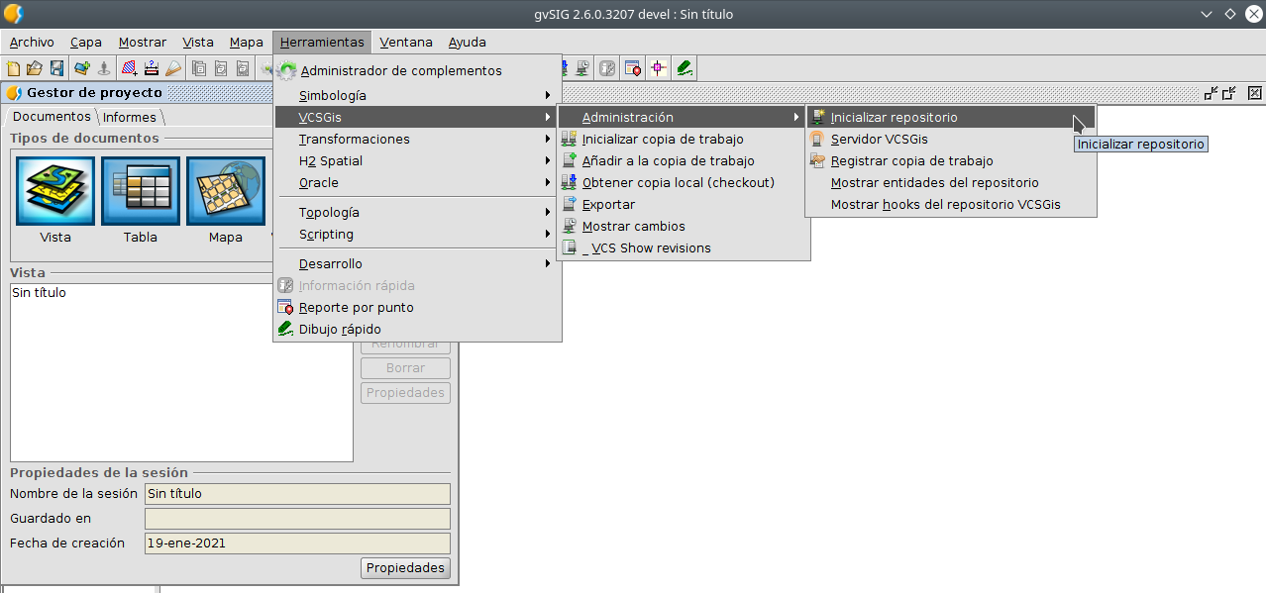Choose Servidor VCSGis
Image resolution: width=1266 pixels, height=593 pixels.
click(x=950, y=139)
